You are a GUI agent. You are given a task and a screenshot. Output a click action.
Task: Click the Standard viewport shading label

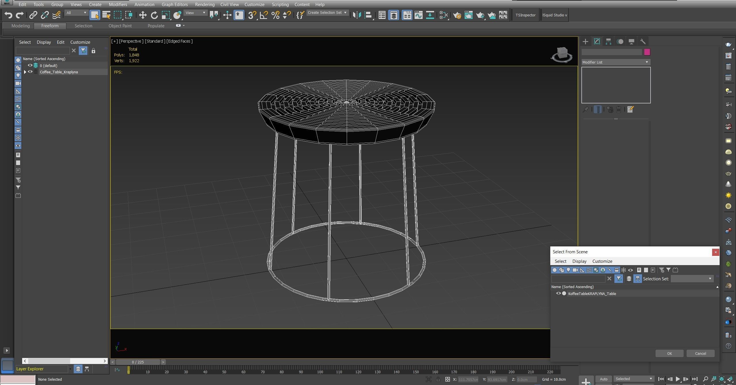tap(155, 41)
